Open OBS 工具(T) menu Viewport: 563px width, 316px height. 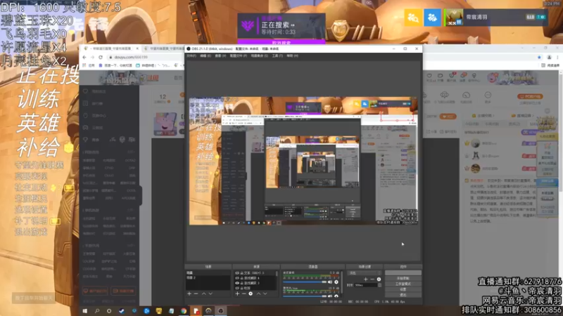(x=277, y=56)
